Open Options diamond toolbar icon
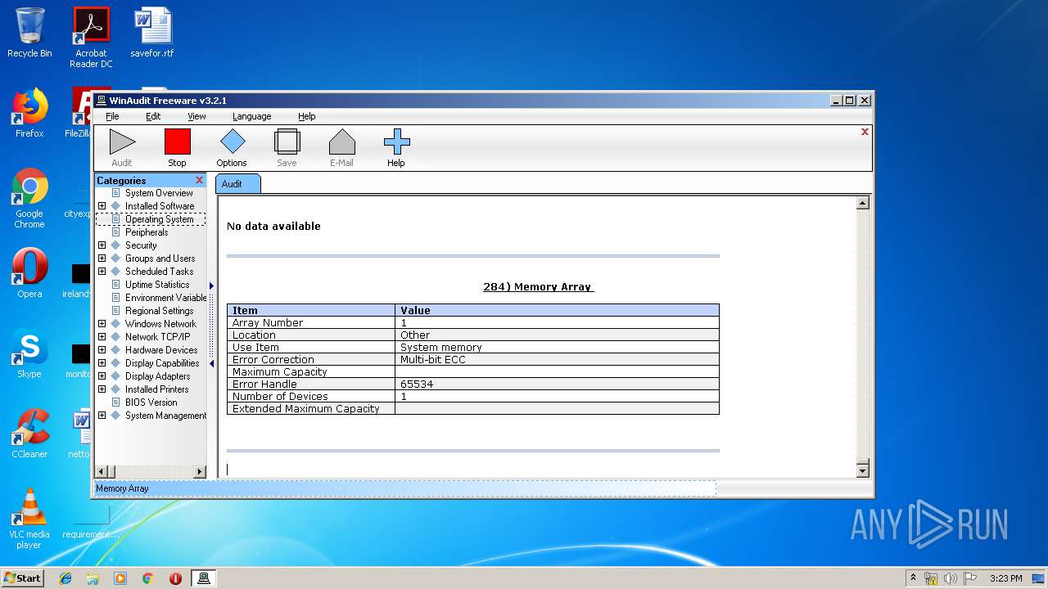Viewport: 1048px width, 589px height. click(x=232, y=142)
